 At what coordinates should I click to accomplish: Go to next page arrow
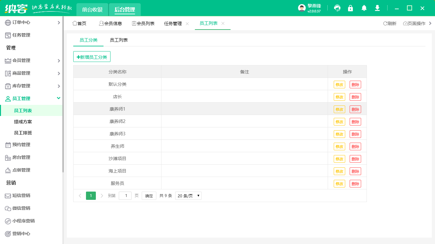coord(102,196)
